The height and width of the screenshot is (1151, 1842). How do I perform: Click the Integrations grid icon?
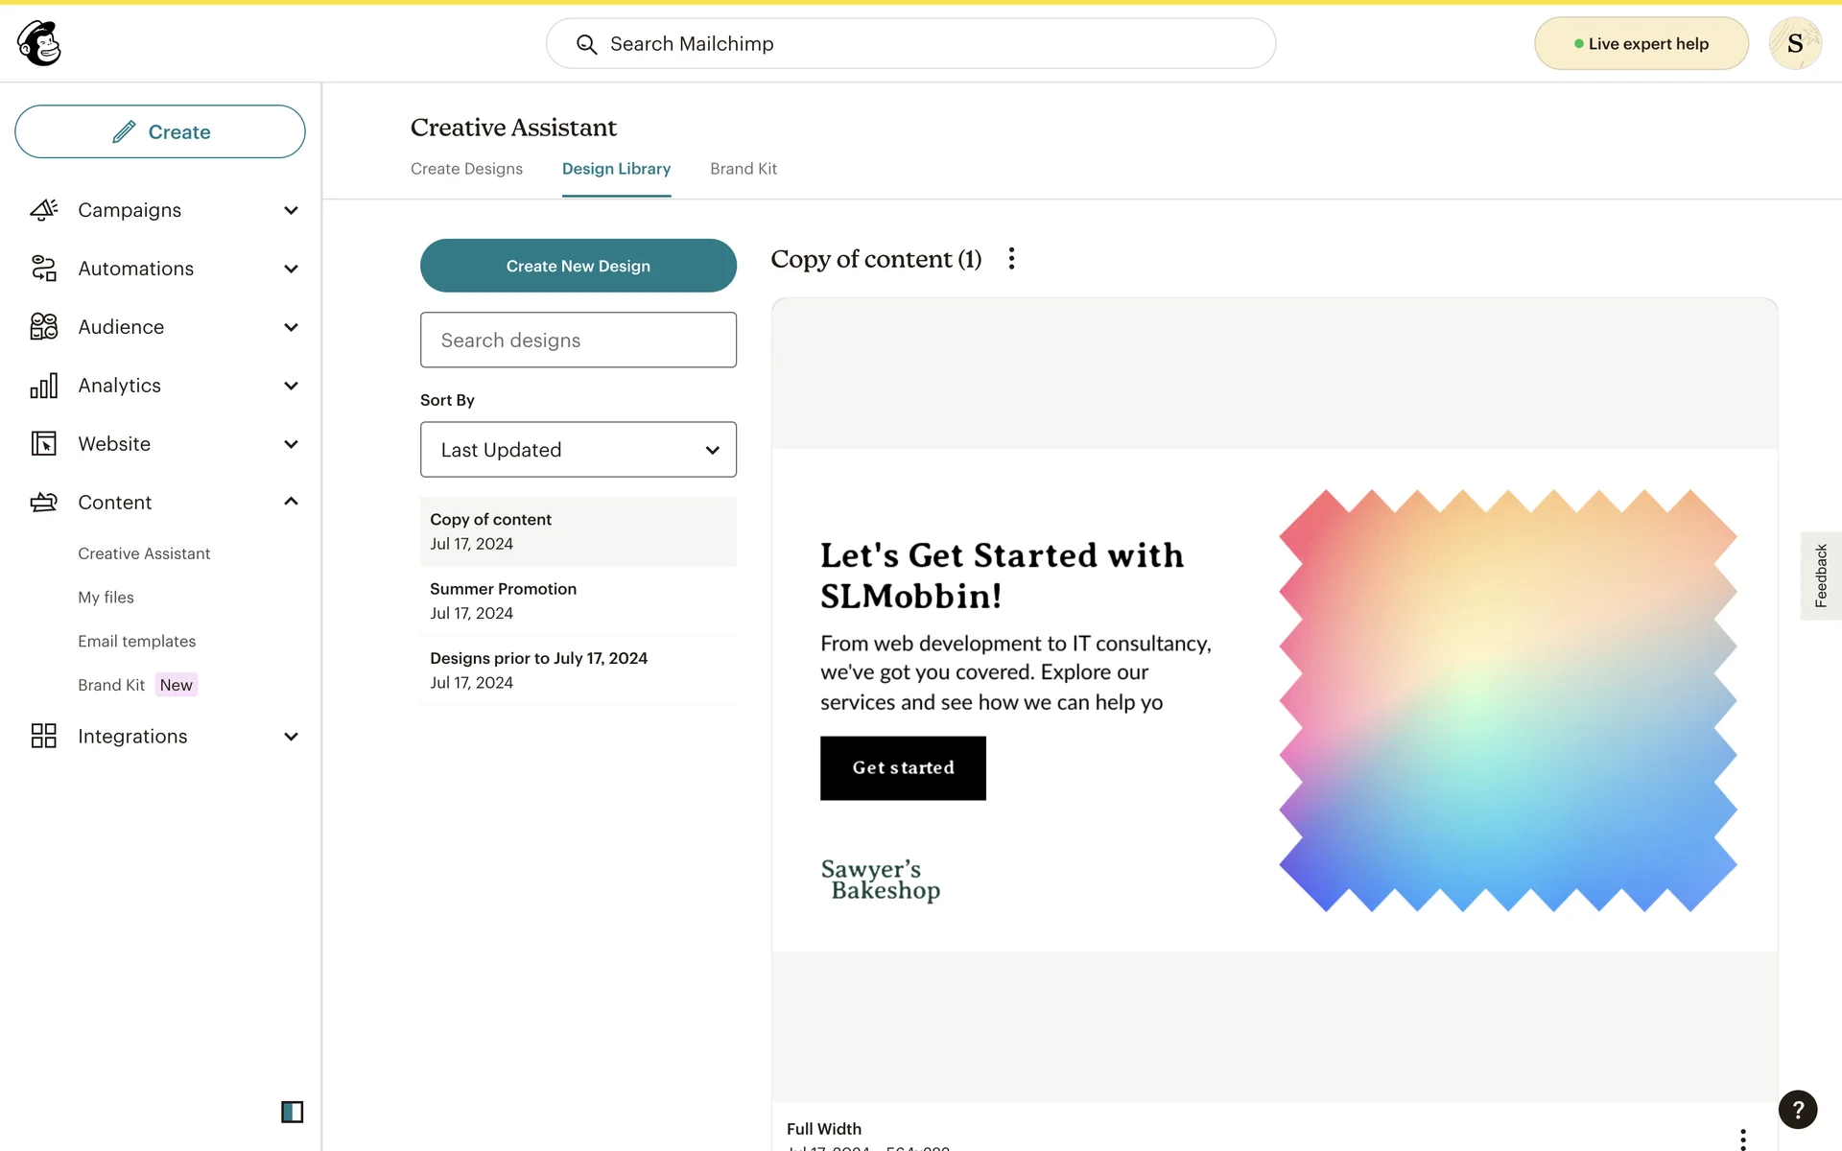pos(44,737)
